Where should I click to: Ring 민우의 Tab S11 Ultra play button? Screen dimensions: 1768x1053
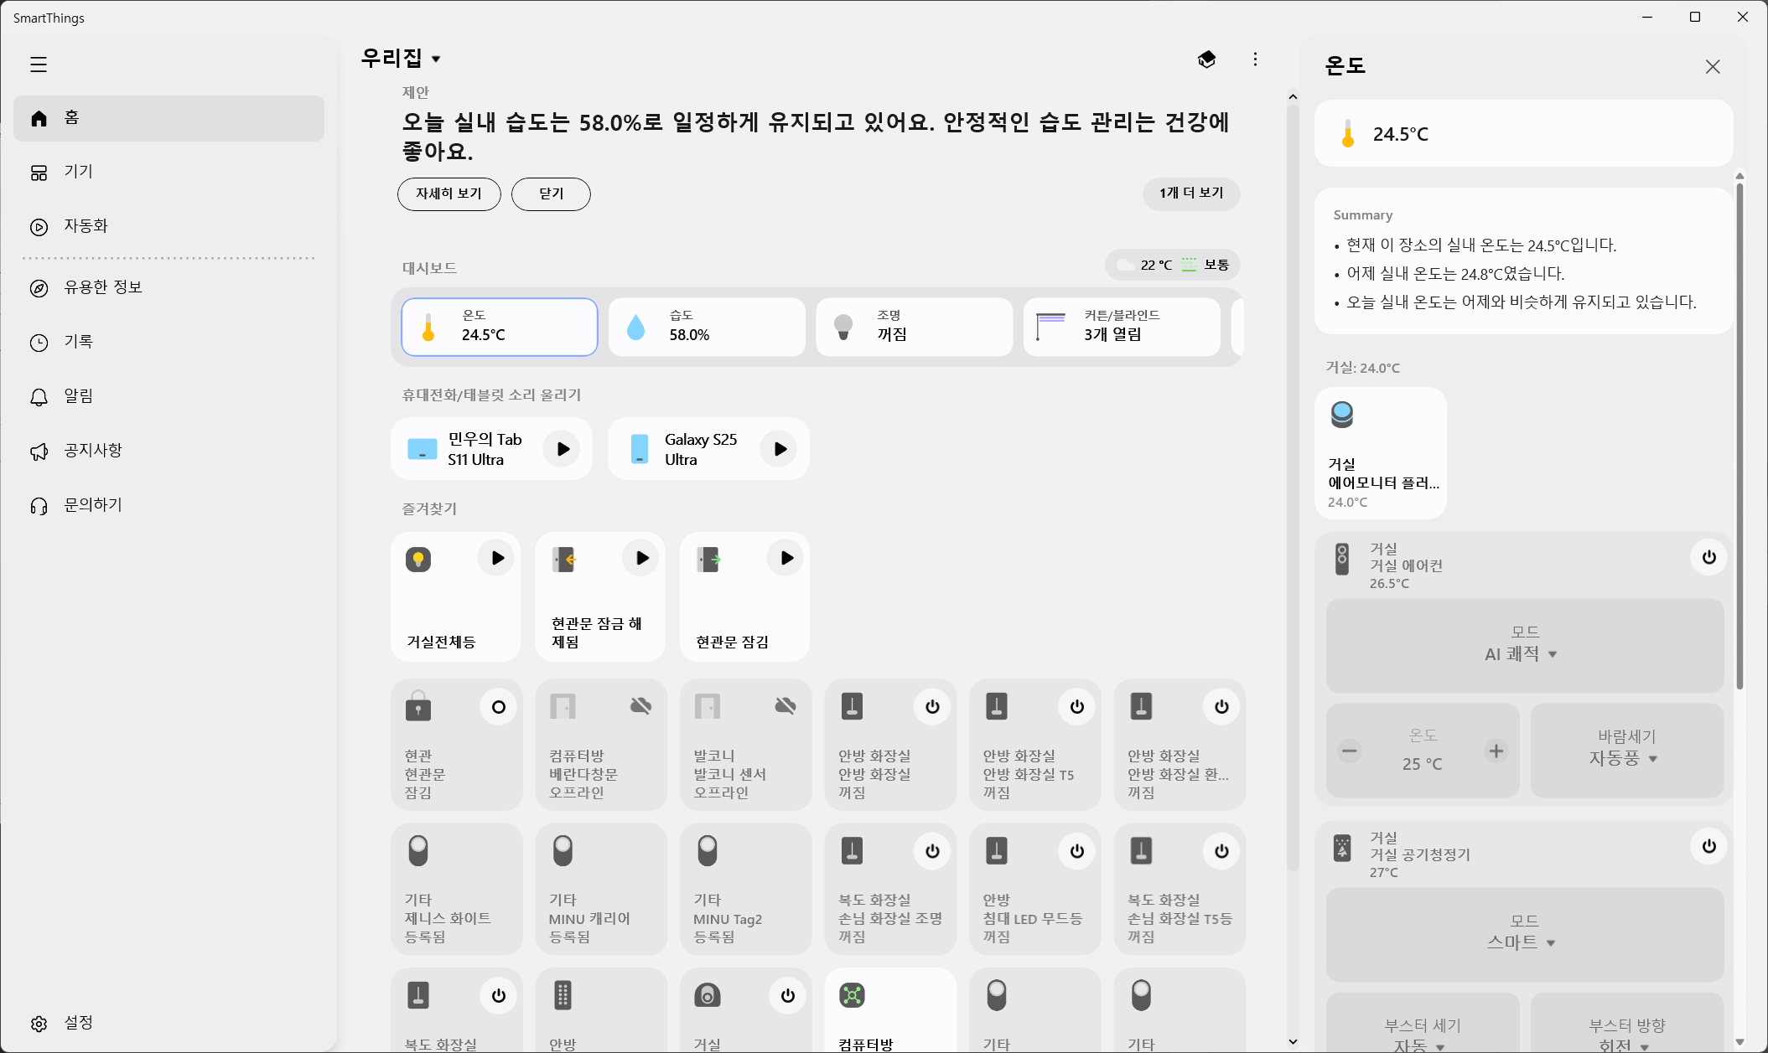tap(563, 449)
